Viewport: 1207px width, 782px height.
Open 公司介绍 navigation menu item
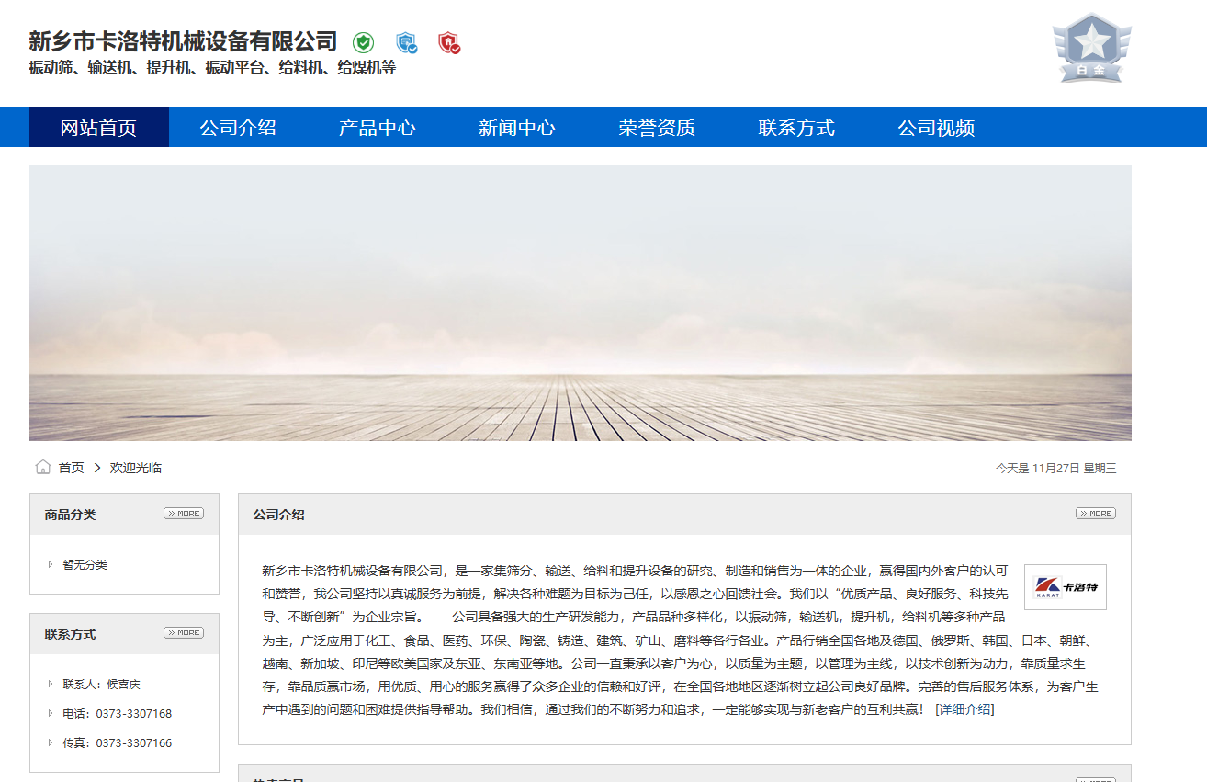click(x=238, y=128)
